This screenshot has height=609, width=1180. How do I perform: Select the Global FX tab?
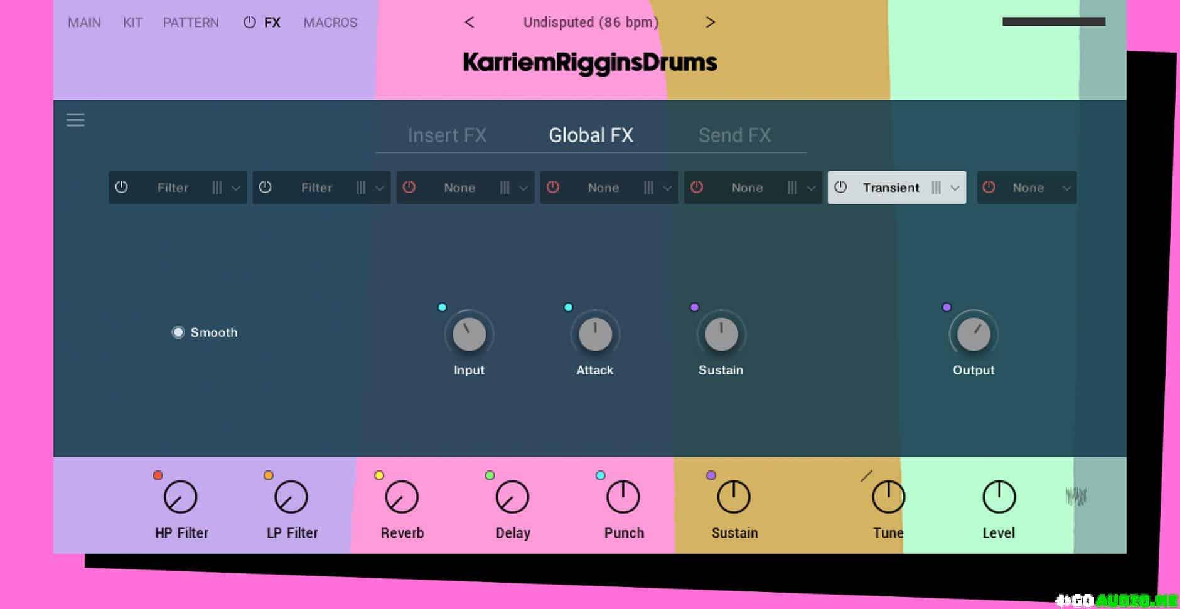(591, 135)
